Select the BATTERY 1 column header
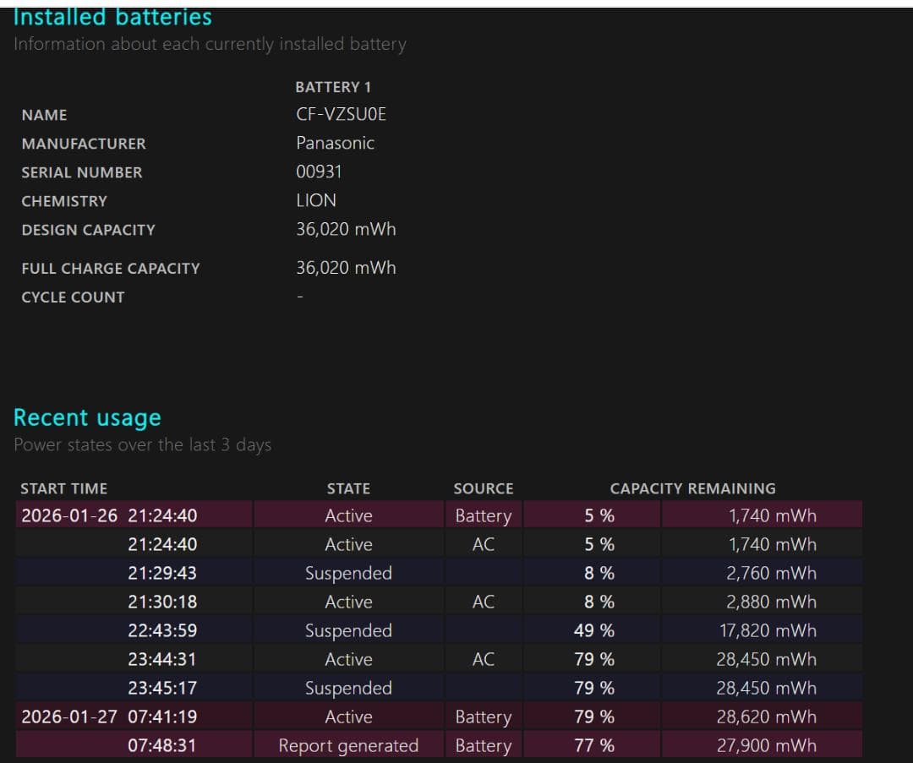This screenshot has height=763, width=913. 333,87
